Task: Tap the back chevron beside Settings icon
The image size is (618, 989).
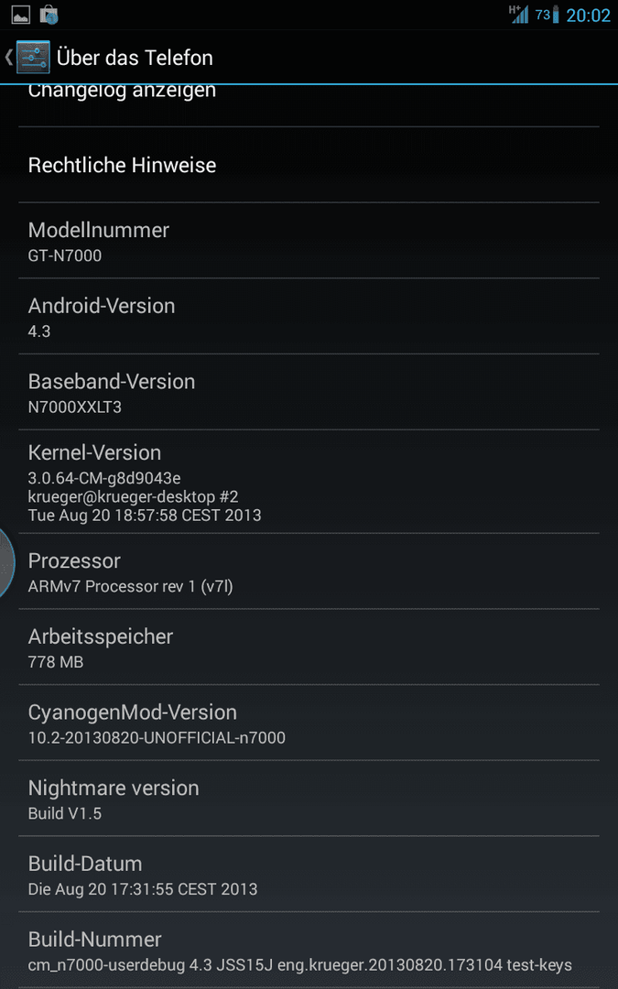Action: click(x=8, y=58)
